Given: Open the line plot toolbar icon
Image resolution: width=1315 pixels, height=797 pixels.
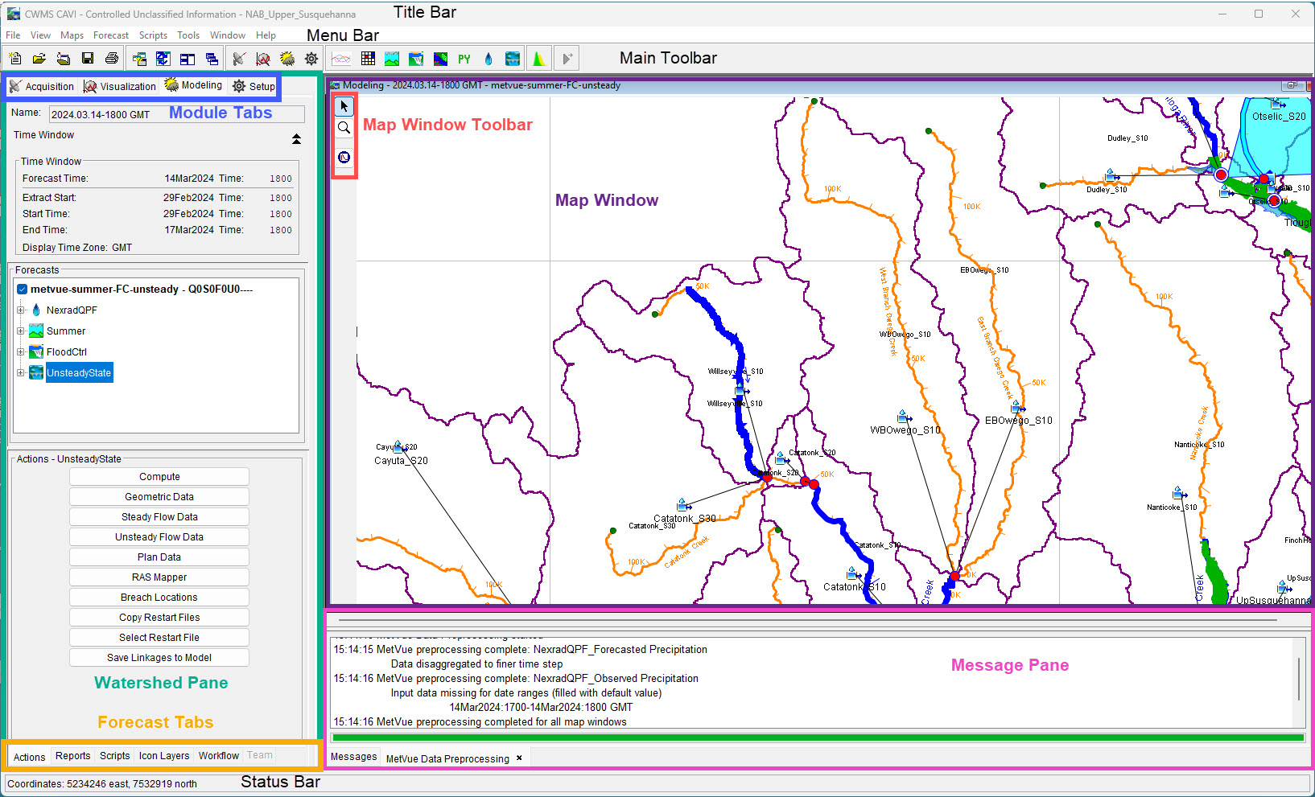Looking at the screenshot, I should coord(341,59).
